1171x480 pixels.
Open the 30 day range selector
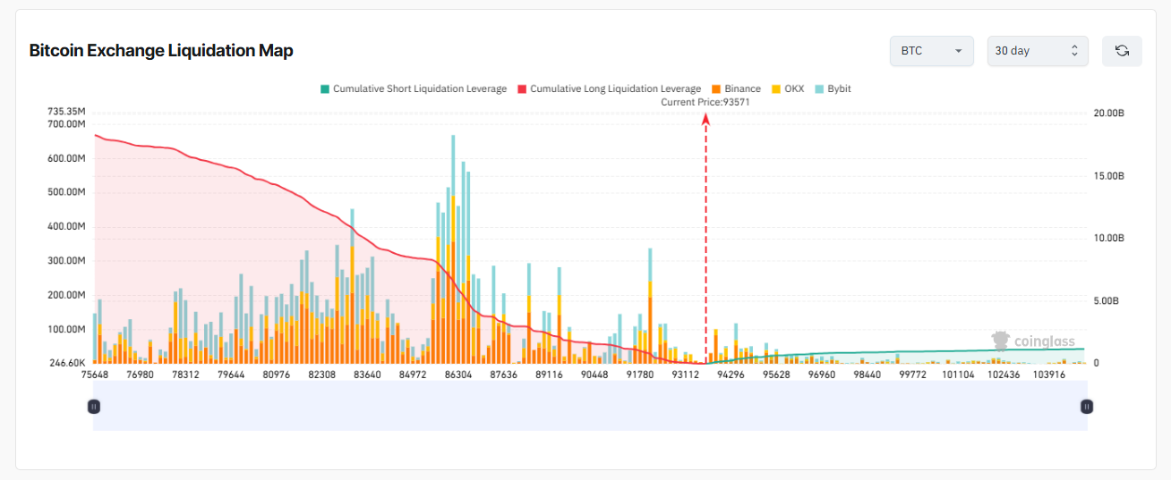[x=1038, y=51]
